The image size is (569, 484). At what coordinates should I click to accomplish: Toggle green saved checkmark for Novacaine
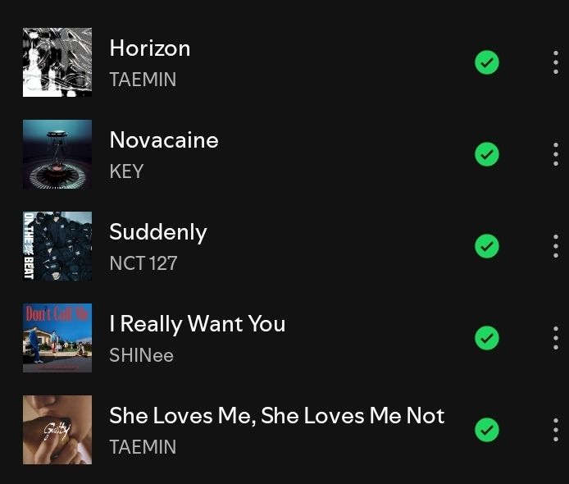[487, 154]
